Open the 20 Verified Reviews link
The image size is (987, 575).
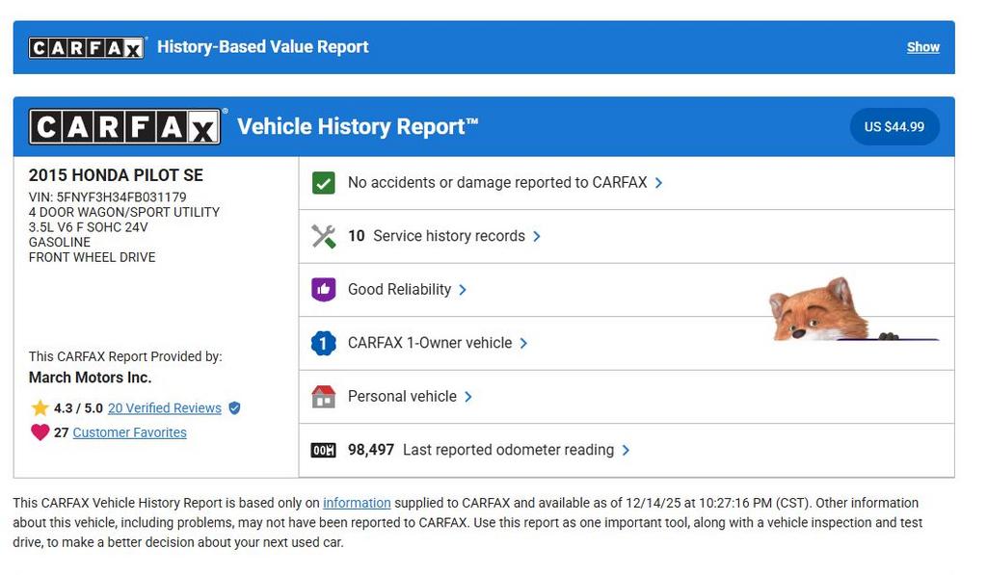(165, 408)
